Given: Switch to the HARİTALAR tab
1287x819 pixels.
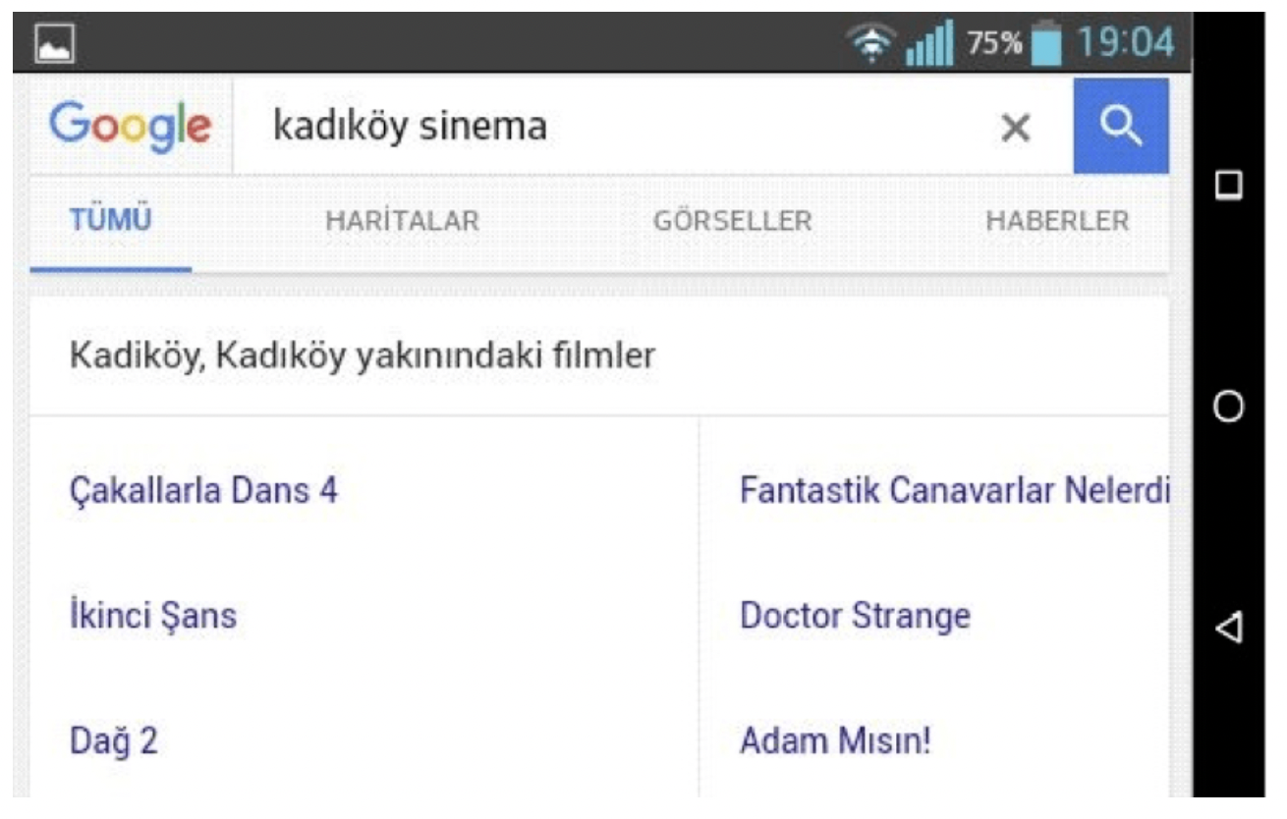Looking at the screenshot, I should coord(402,221).
